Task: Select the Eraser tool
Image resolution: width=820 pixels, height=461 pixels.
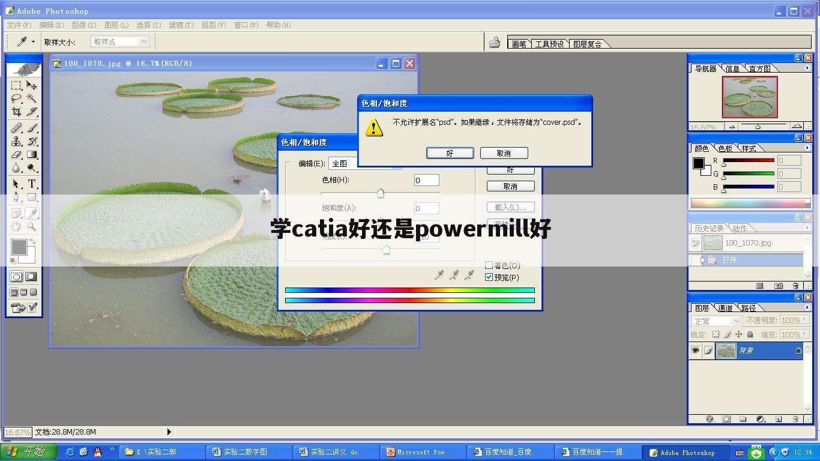Action: [x=17, y=154]
